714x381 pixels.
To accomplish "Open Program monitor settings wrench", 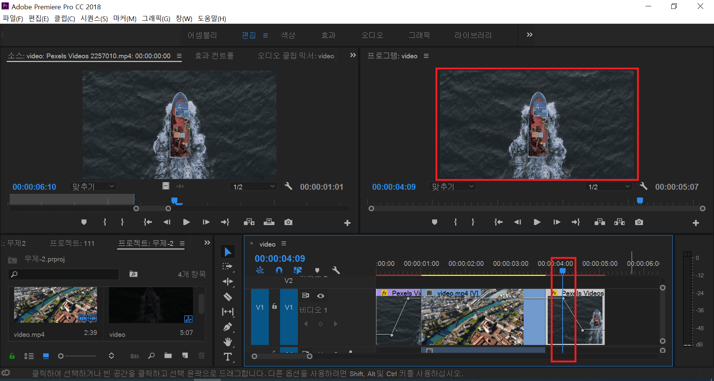I will 644,186.
